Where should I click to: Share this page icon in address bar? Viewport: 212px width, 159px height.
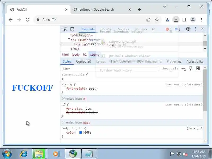tap(148, 20)
